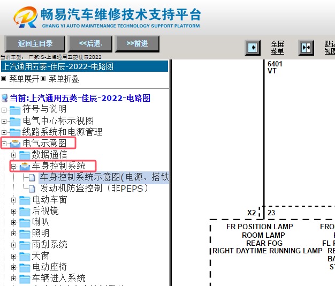This screenshot has width=335, height=286.
Task: Click 车身控制系统 open folder icon
Action: (25, 167)
